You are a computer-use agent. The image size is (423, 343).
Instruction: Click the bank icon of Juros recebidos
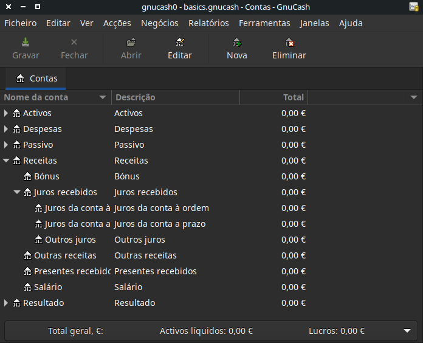coord(27,192)
